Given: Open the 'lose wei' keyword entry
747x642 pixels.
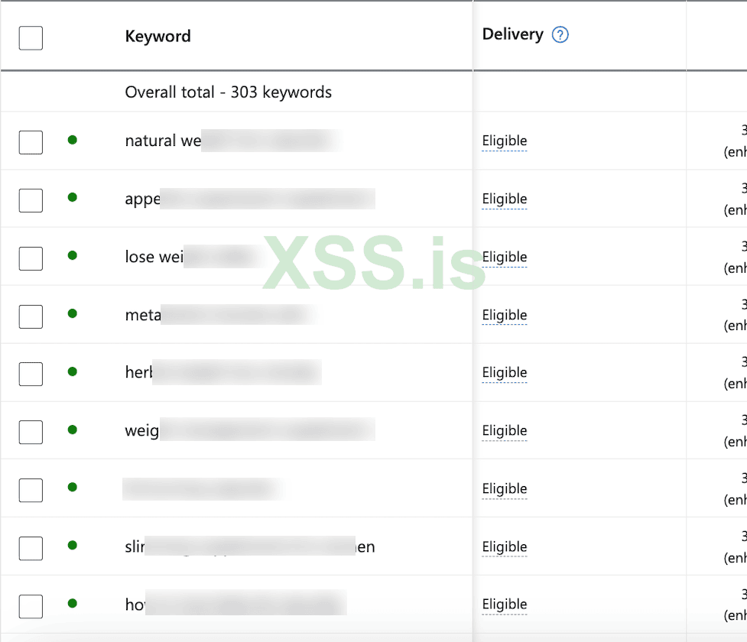Looking at the screenshot, I should click(x=154, y=257).
